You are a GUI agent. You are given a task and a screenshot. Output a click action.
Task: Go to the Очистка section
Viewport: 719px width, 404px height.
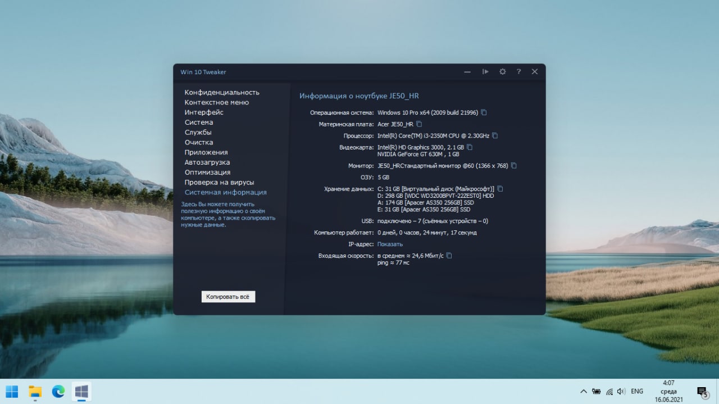click(x=199, y=143)
